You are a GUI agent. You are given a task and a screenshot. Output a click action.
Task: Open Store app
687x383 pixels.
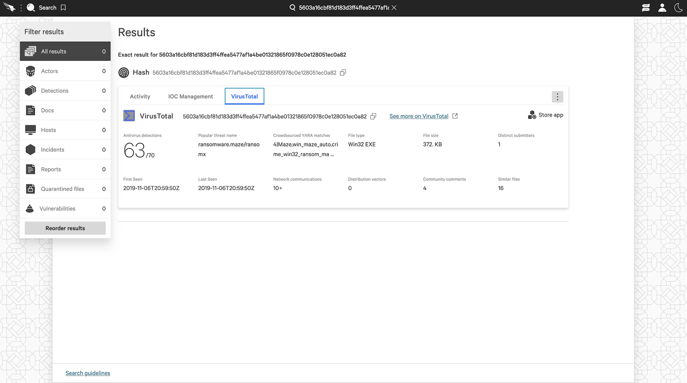[545, 115]
